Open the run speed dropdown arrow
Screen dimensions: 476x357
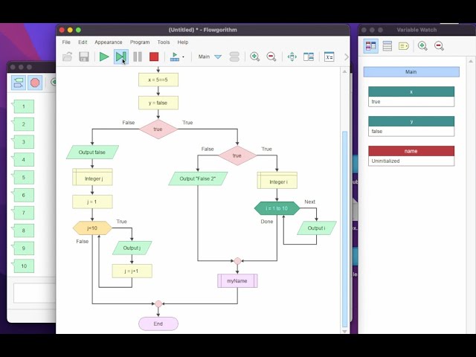click(x=183, y=57)
